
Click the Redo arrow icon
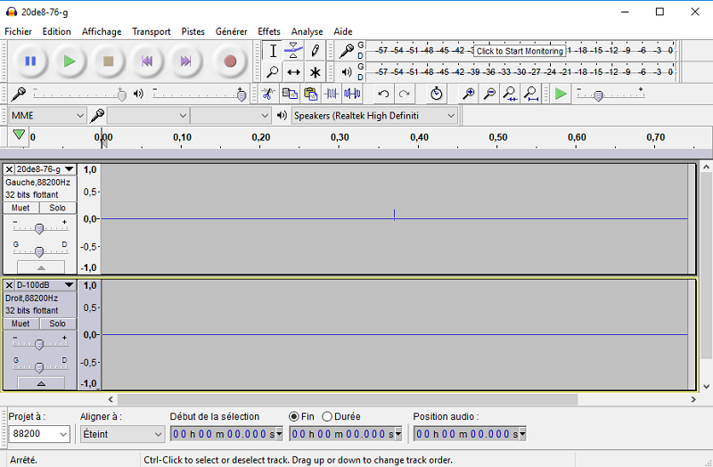pos(404,94)
